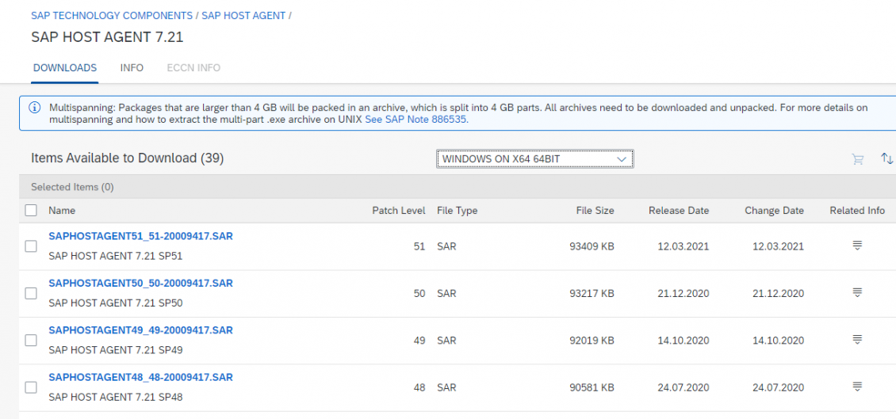Click the 90581 KB file size

(x=592, y=387)
